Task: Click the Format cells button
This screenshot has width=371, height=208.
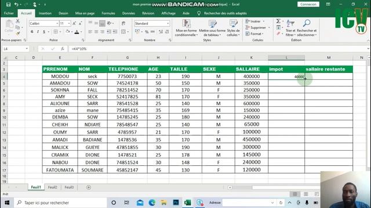Action: tap(254, 34)
